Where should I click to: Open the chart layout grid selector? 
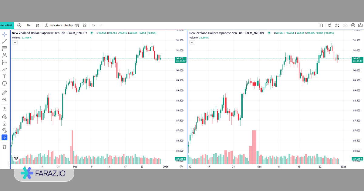click(x=85, y=25)
